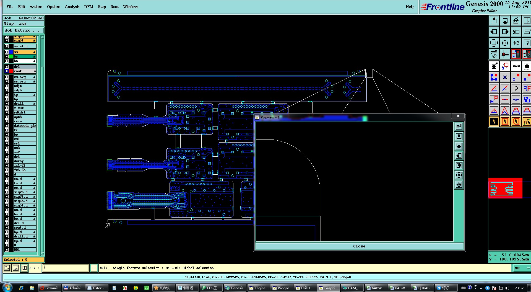531x292 pixels.
Task: Click the red and blue squares resize icon
Action: coord(505,66)
